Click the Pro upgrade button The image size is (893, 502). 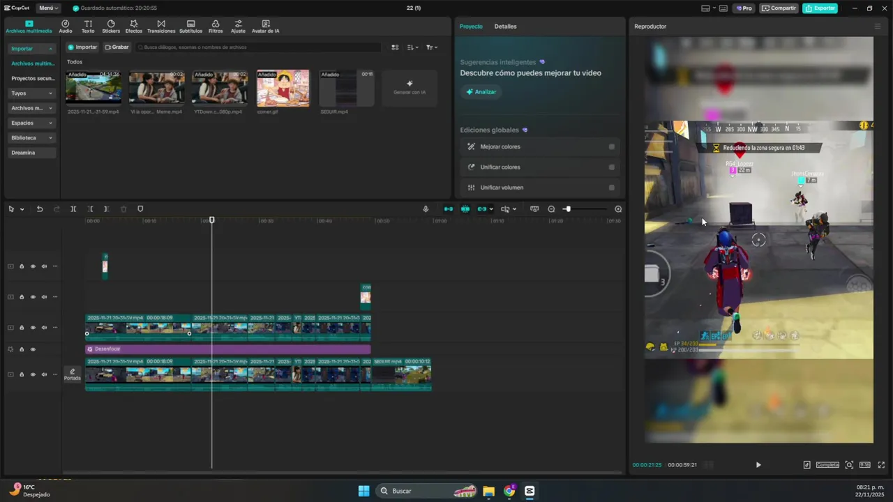click(744, 8)
